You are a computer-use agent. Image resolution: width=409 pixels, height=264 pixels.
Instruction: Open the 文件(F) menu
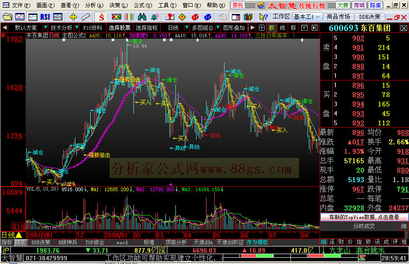click(21, 5)
